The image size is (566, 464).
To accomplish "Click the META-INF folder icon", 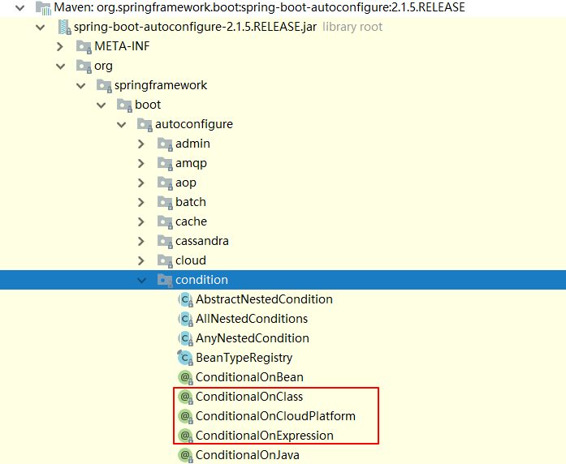I will pos(84,46).
